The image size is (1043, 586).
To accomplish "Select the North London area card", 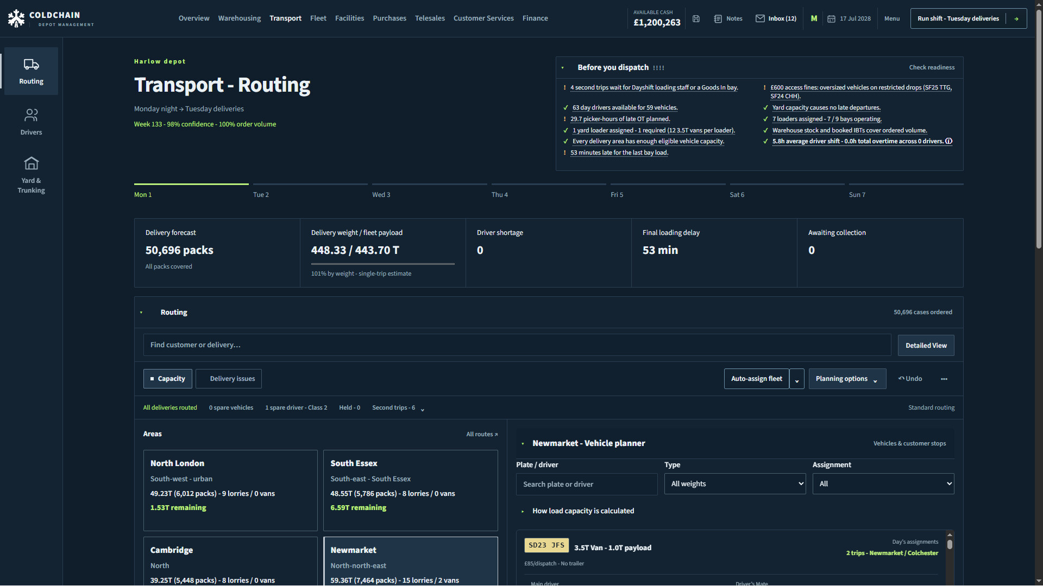I will 230,491.
